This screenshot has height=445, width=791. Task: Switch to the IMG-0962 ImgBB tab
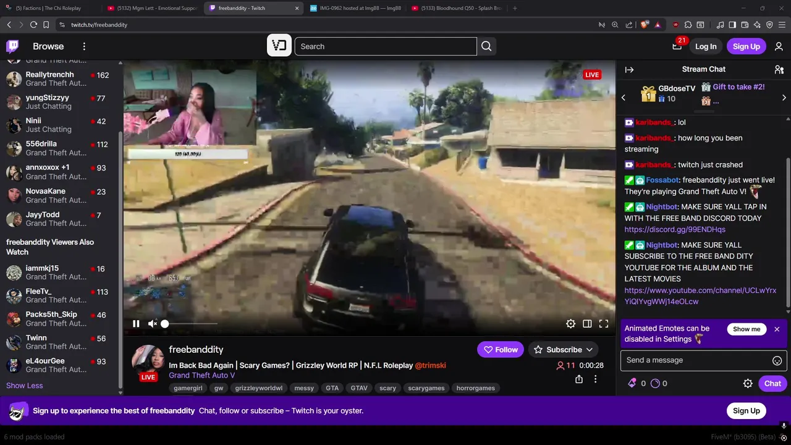click(x=355, y=8)
